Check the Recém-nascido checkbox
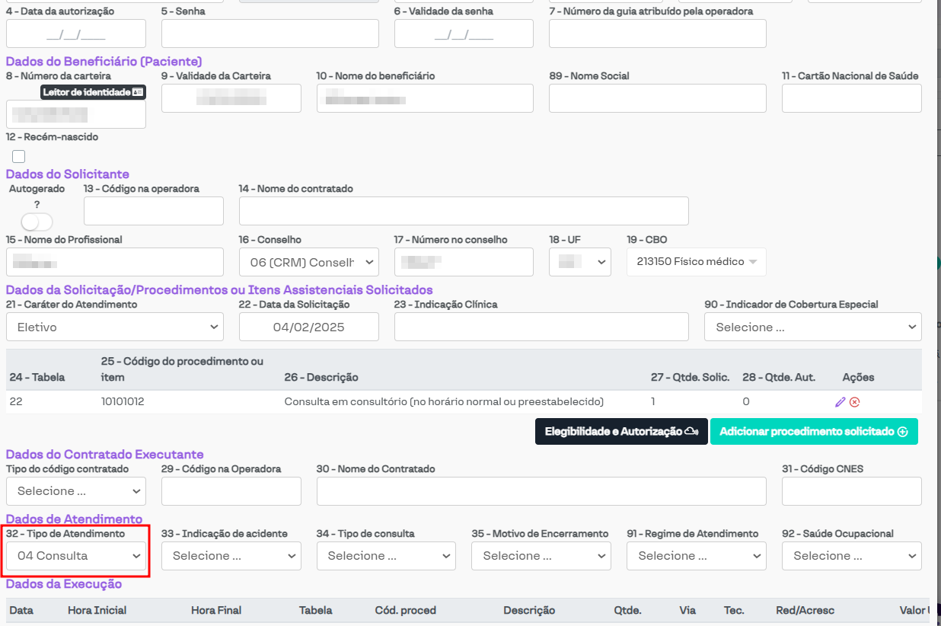 coord(19,157)
